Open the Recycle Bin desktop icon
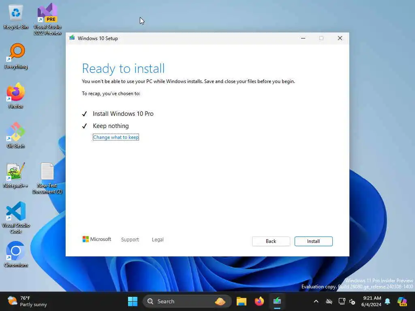The image size is (415, 311). coord(16,17)
